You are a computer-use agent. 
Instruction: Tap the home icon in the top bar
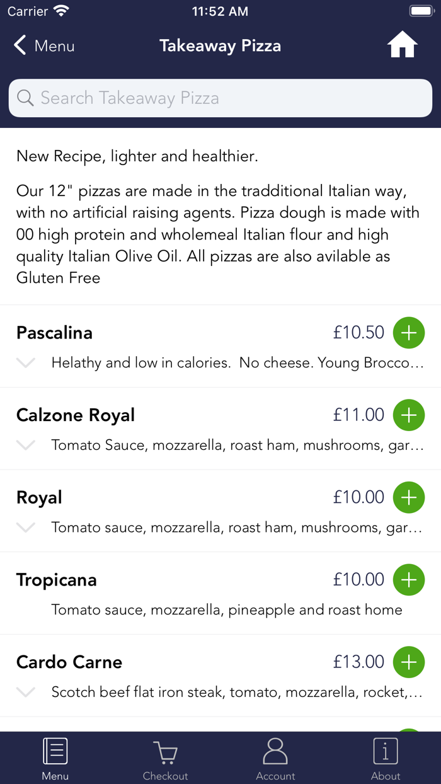coord(402,44)
